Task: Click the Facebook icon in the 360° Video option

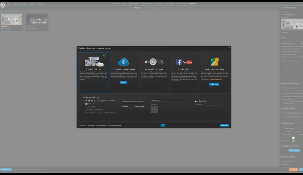Action: tap(179, 62)
